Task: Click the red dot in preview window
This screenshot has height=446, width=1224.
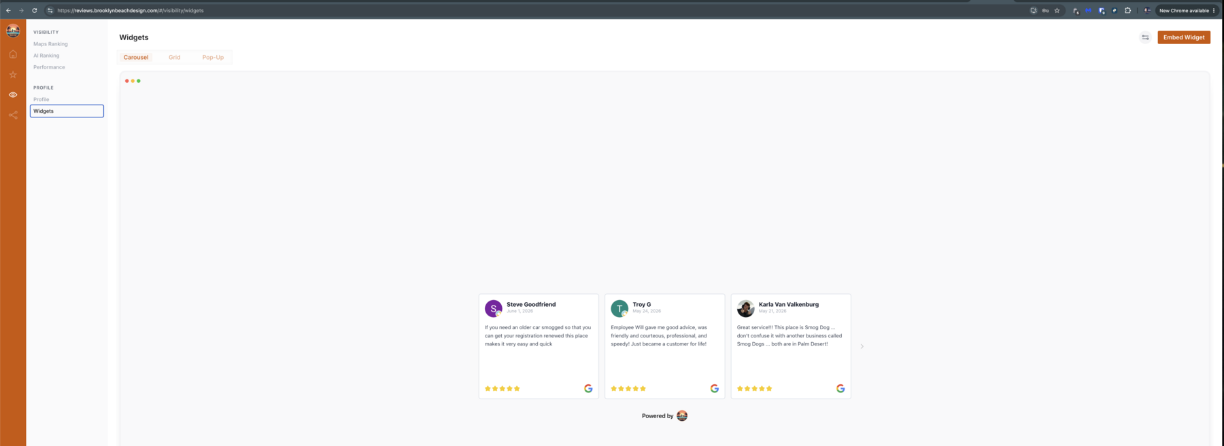Action: pos(126,81)
